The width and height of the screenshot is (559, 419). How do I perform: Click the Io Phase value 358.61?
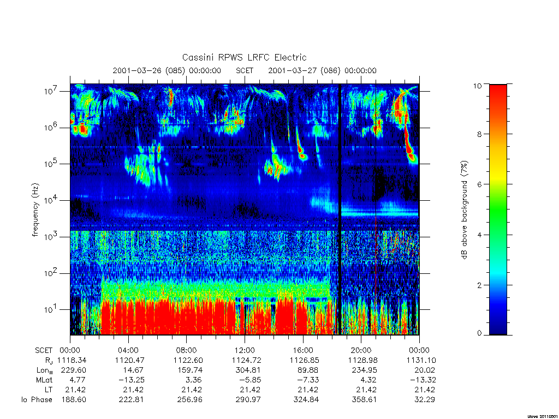tap(364, 400)
